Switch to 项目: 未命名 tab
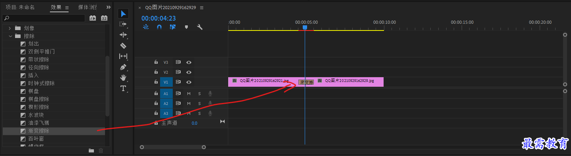Viewport: 571px width, 156px height. pyautogui.click(x=20, y=8)
